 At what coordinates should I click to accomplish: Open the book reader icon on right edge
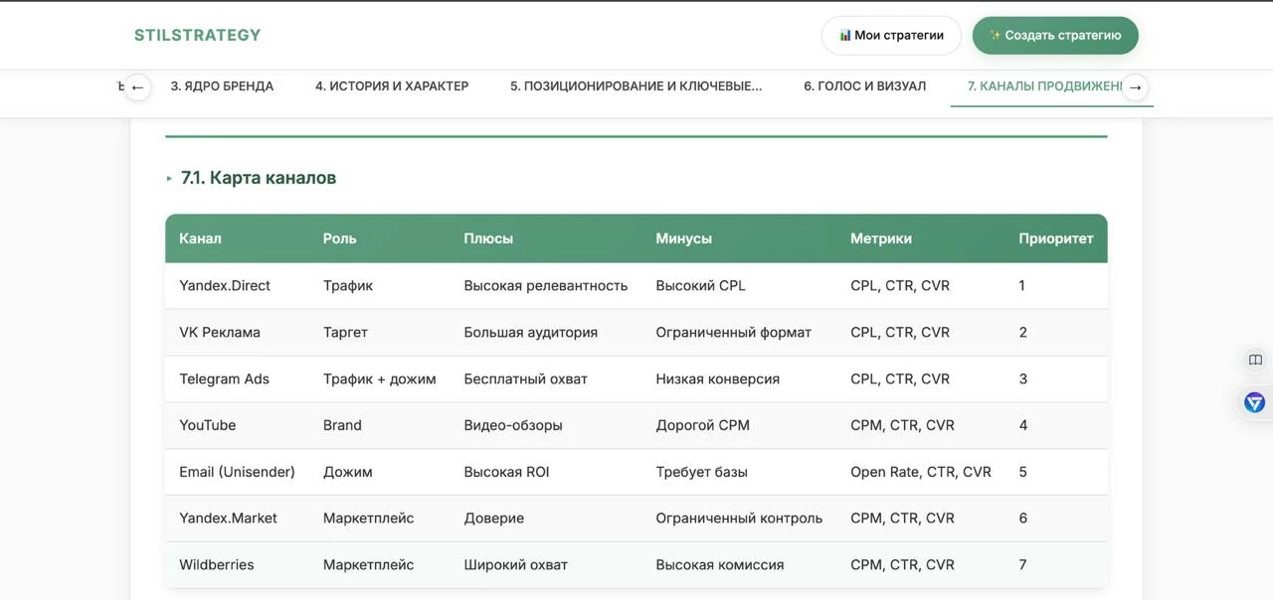(1255, 360)
